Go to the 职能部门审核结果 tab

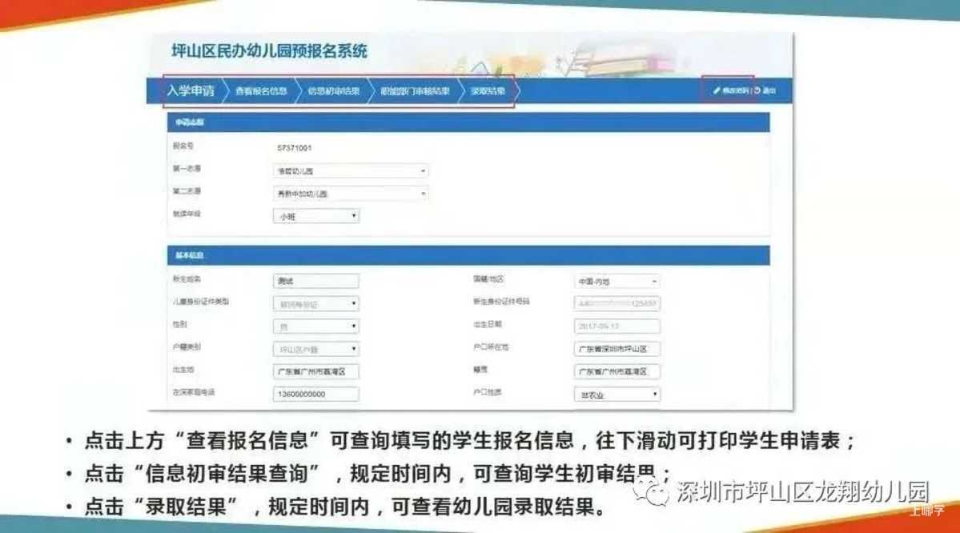[415, 91]
